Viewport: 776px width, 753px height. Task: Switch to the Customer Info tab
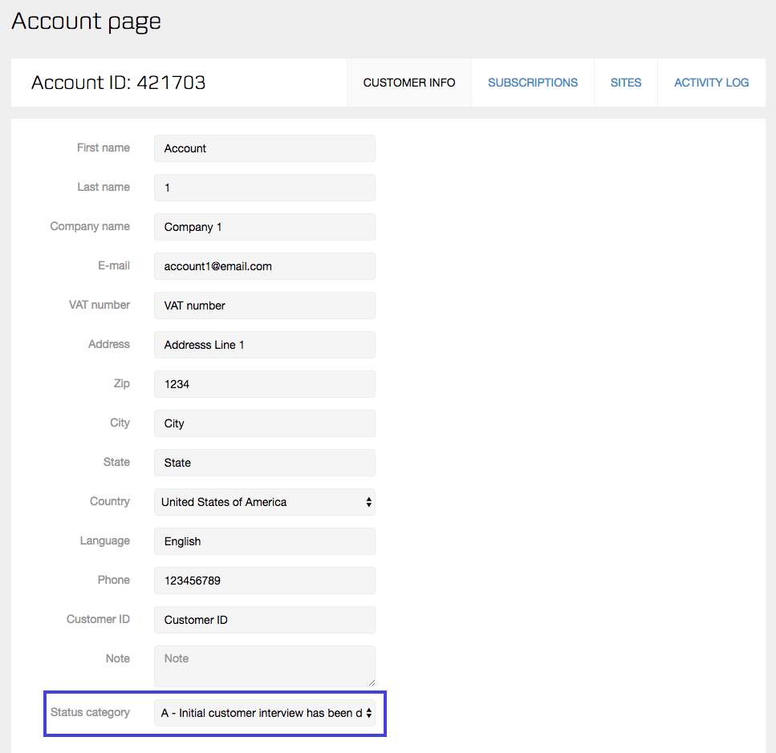[x=408, y=83]
